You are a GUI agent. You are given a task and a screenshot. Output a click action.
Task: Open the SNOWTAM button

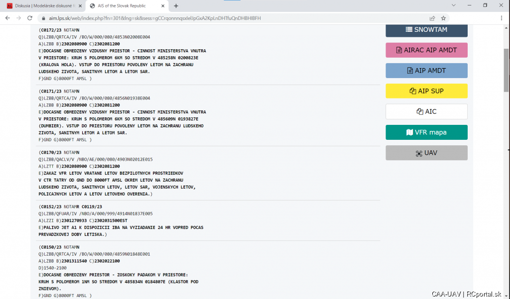point(426,30)
